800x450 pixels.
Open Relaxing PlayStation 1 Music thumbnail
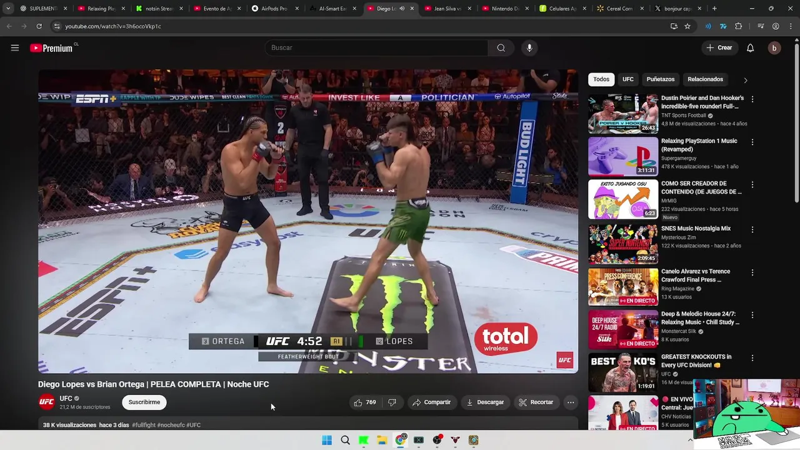[622, 156]
